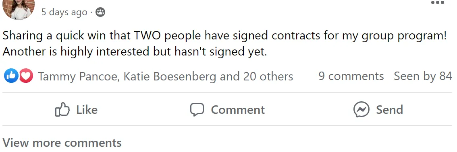Click the red heart reaction icon
Viewport: 457px width, 152px height.
tap(26, 76)
